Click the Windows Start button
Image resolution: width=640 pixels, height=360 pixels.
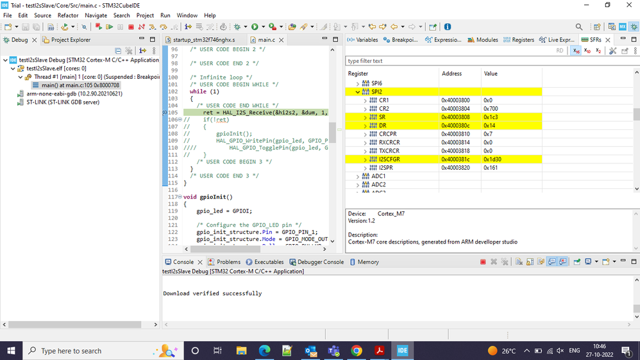[x=12, y=350]
